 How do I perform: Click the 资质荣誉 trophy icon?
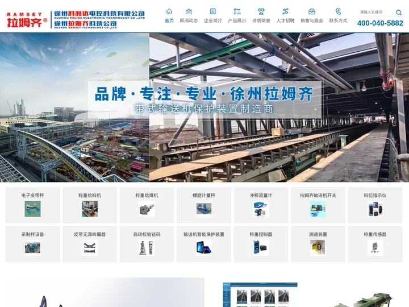pyautogui.click(x=261, y=11)
